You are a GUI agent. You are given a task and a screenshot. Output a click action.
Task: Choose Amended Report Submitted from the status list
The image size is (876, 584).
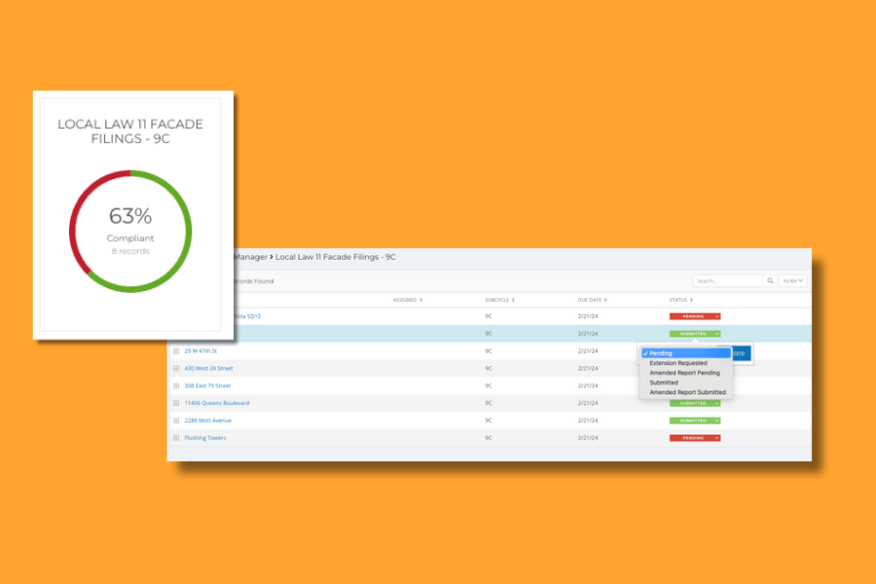point(687,392)
